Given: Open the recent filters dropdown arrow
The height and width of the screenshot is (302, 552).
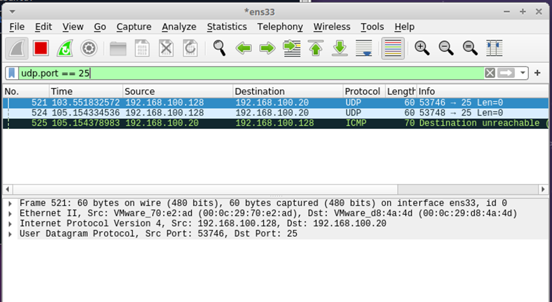Looking at the screenshot, I should 523,73.
